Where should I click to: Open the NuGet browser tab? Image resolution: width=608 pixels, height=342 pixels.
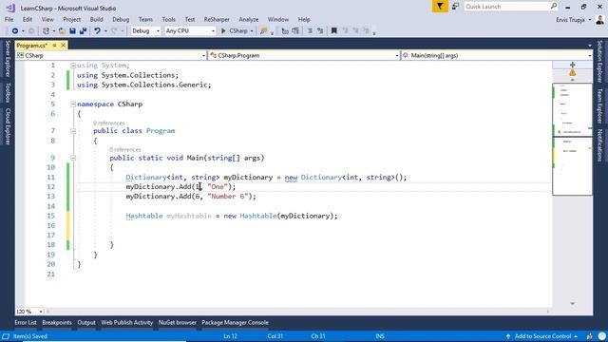(x=178, y=323)
